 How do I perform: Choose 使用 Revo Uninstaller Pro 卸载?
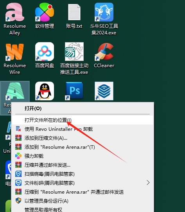83,129
